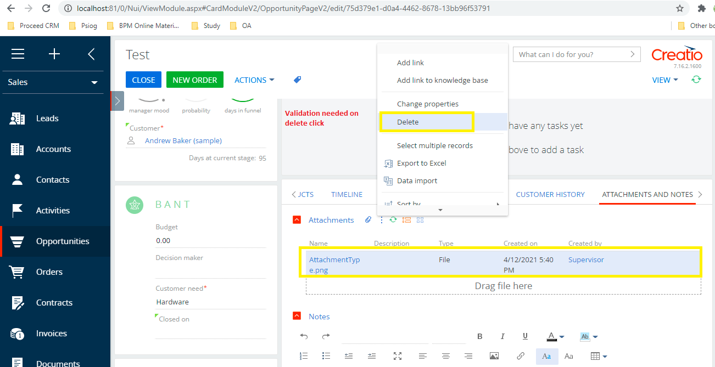Click the paperclip add-attachment icon
The height and width of the screenshot is (367, 715).
[x=368, y=220]
